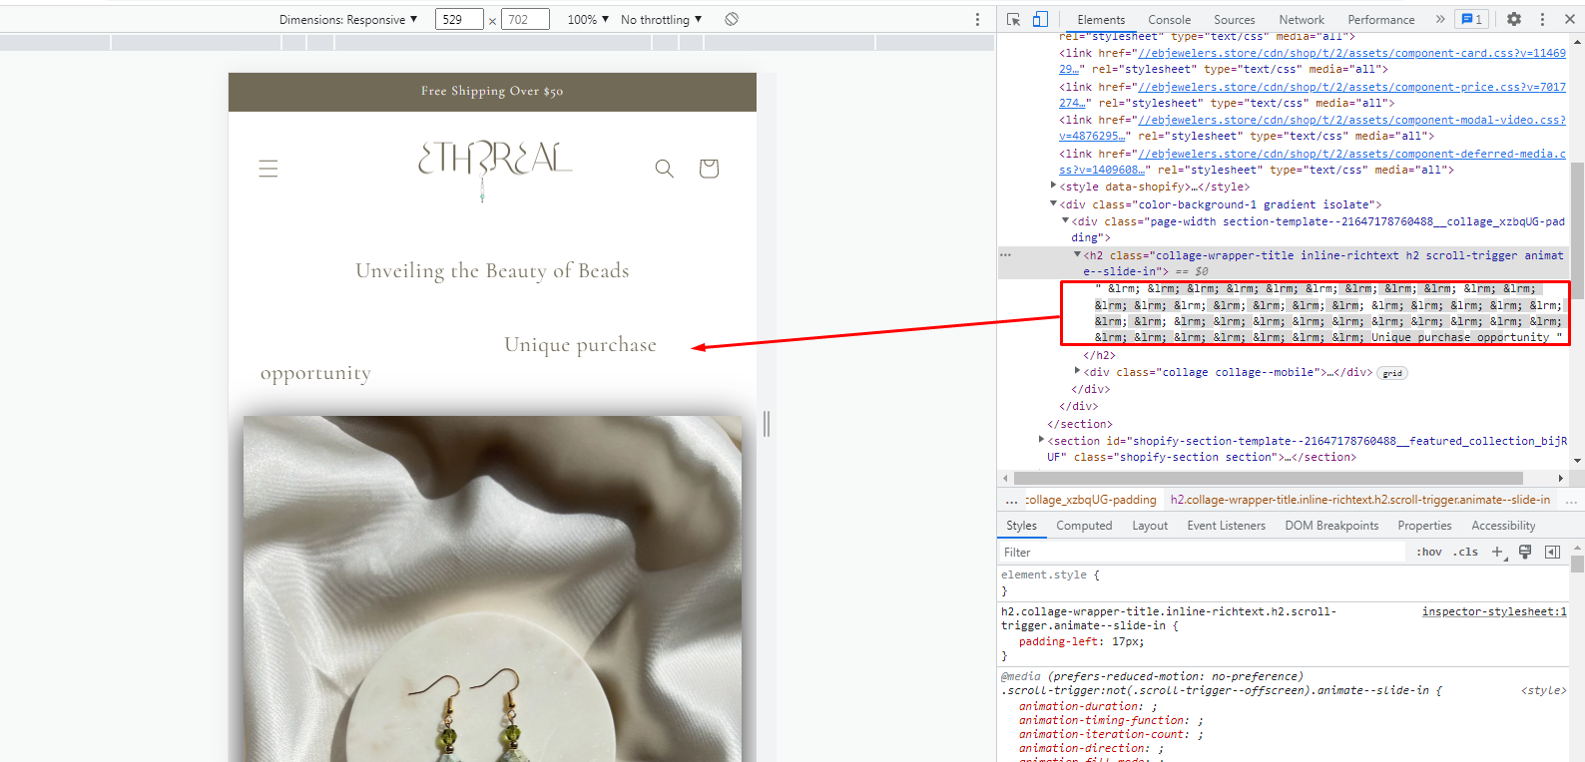Screen dimensions: 1585x762
Task: Open the component-deferred-media.css link
Action: click(x=1352, y=154)
